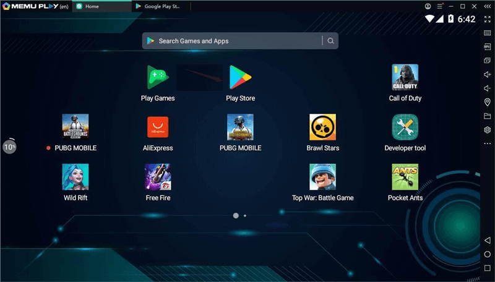Launch the Brawl Stars game
Image resolution: width=495 pixels, height=282 pixels.
click(322, 127)
